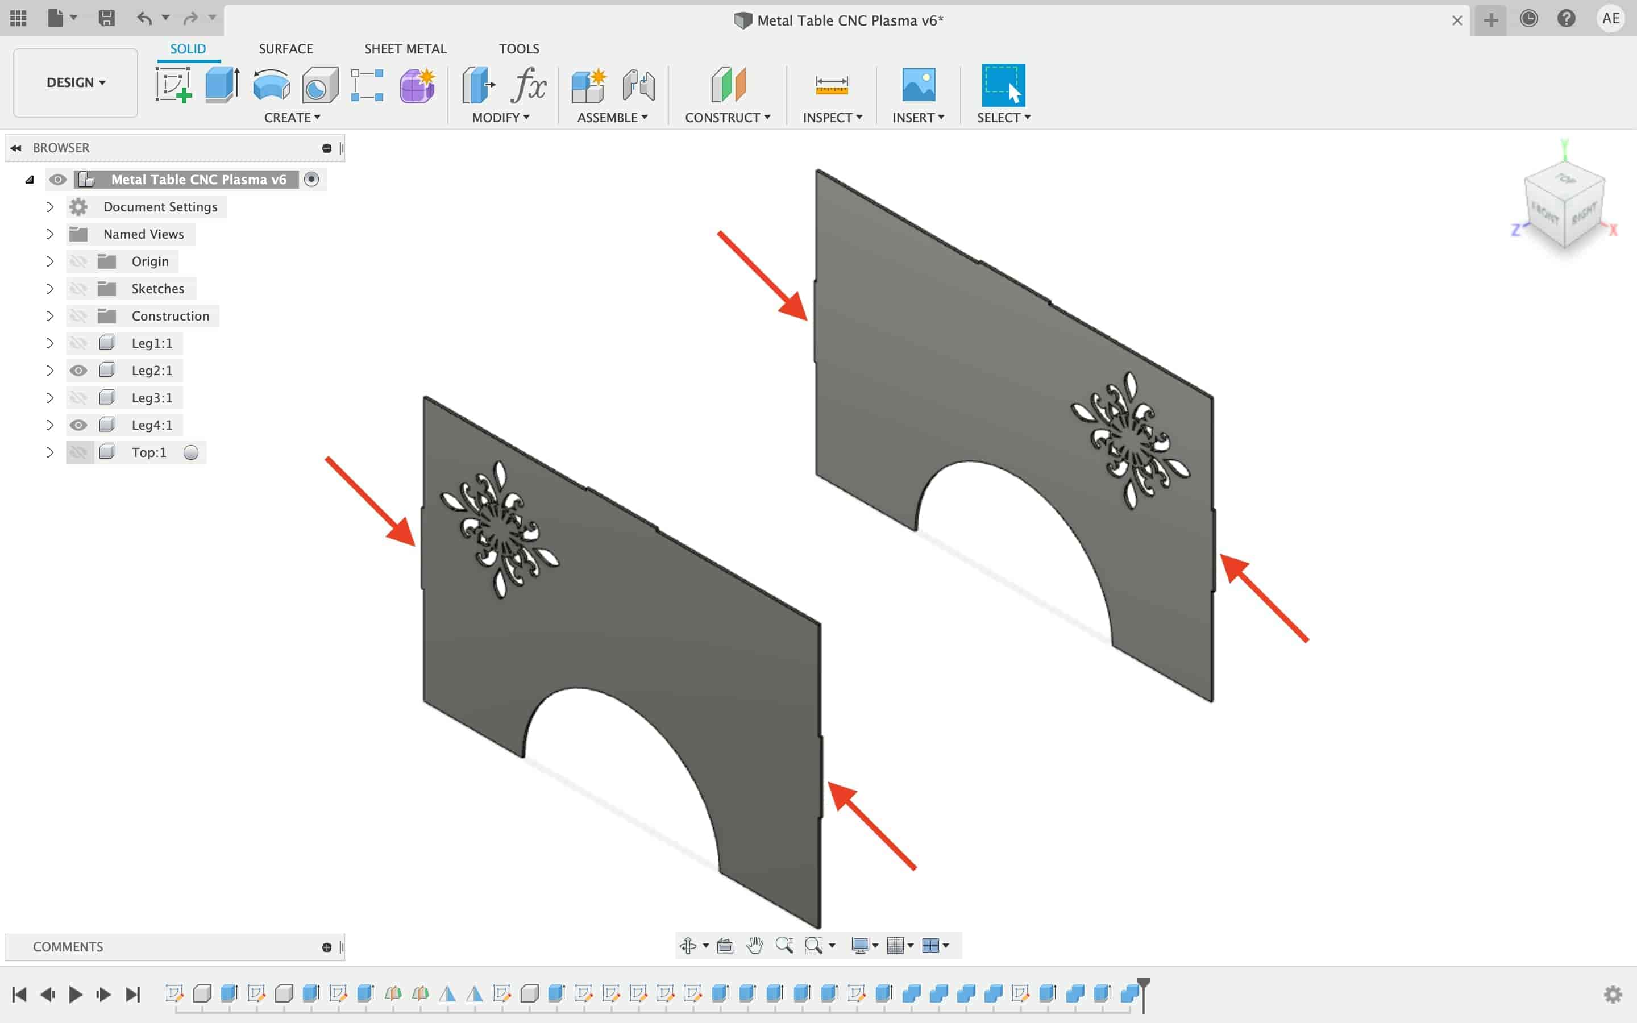Expand the Sketches folder in browser
This screenshot has width=1637, height=1023.
coord(48,289)
